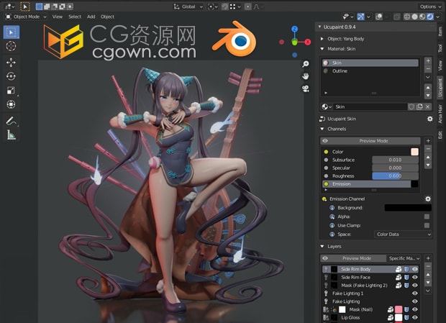Click Layers Preview Mode button
Viewport: 446px width, 323px height.
[x=353, y=258]
